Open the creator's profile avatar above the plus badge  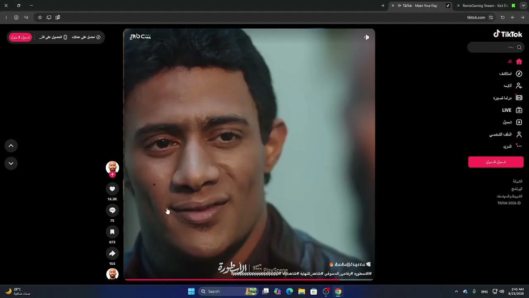coord(112,167)
